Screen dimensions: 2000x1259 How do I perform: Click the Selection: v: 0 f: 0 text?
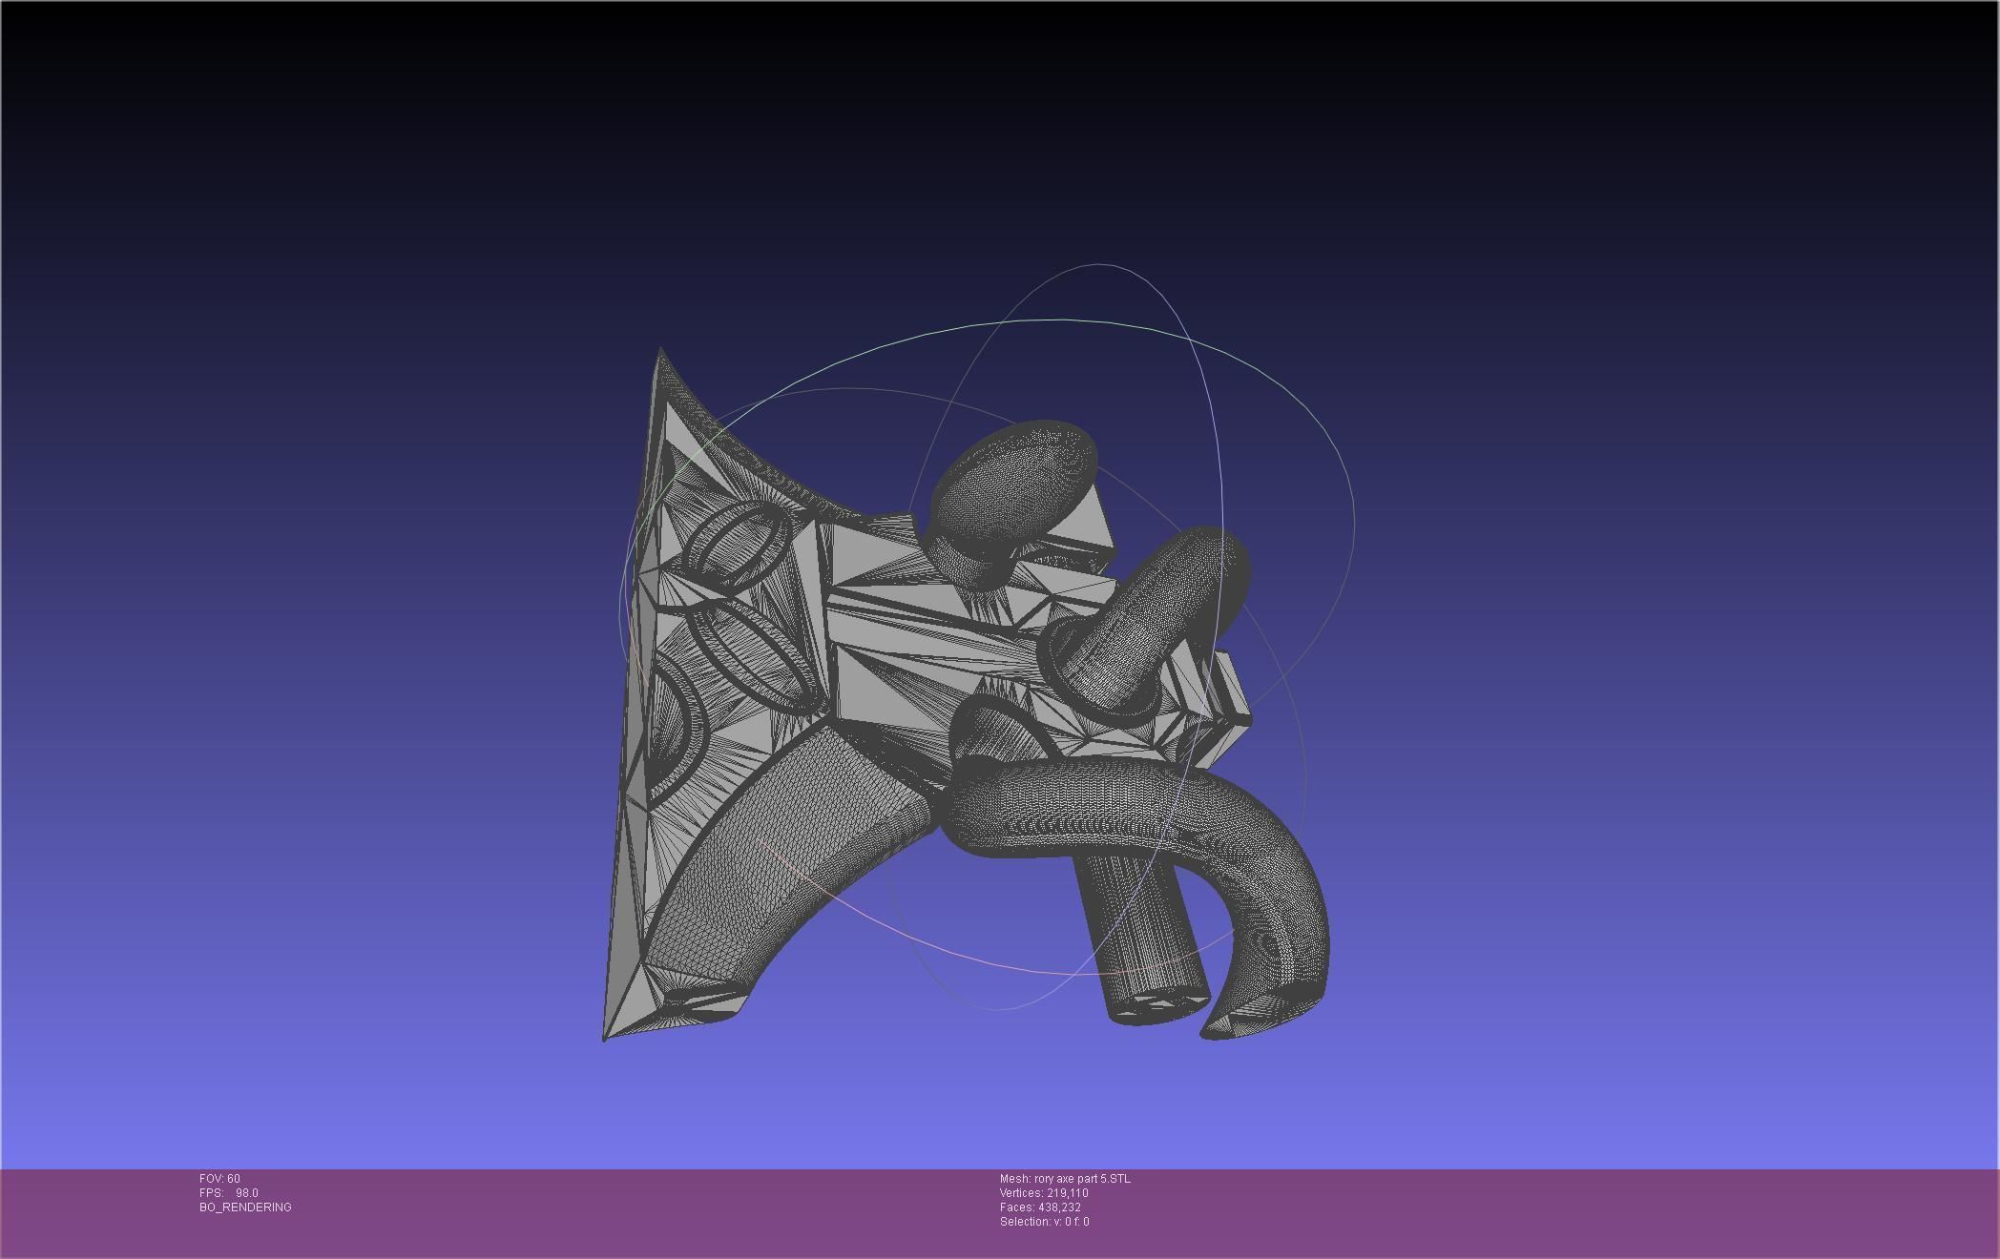1044,1222
